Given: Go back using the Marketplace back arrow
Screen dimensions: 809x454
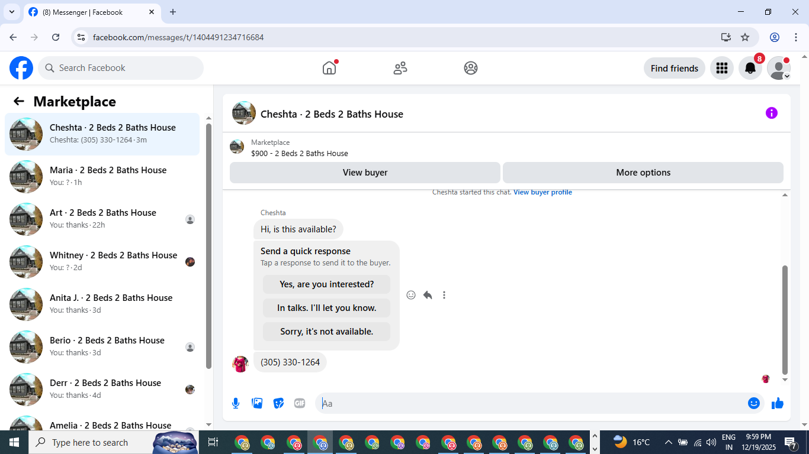Looking at the screenshot, I should [19, 101].
